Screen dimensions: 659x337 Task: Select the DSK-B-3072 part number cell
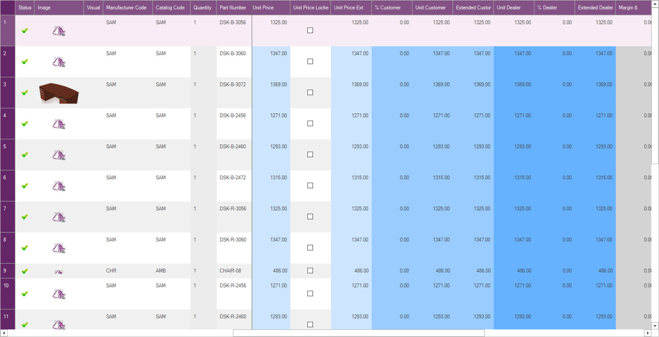coord(234,93)
